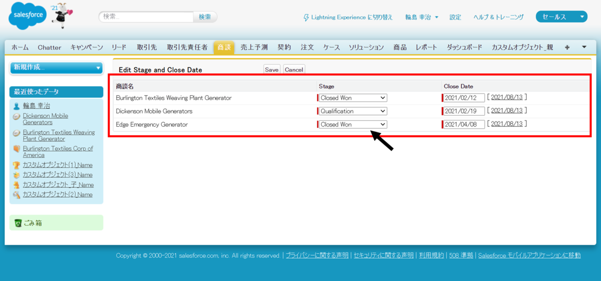Screen dimensions: 601x281
Task: Open the キャンペーン tab
Action: click(87, 47)
